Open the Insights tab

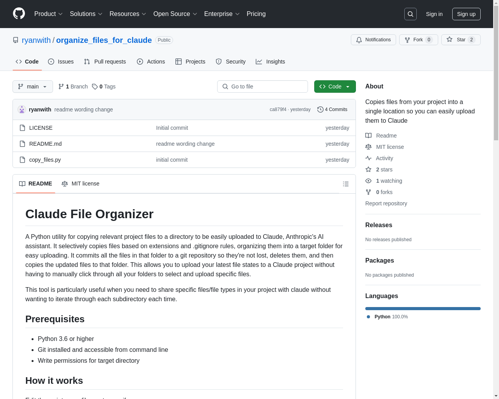(x=271, y=62)
